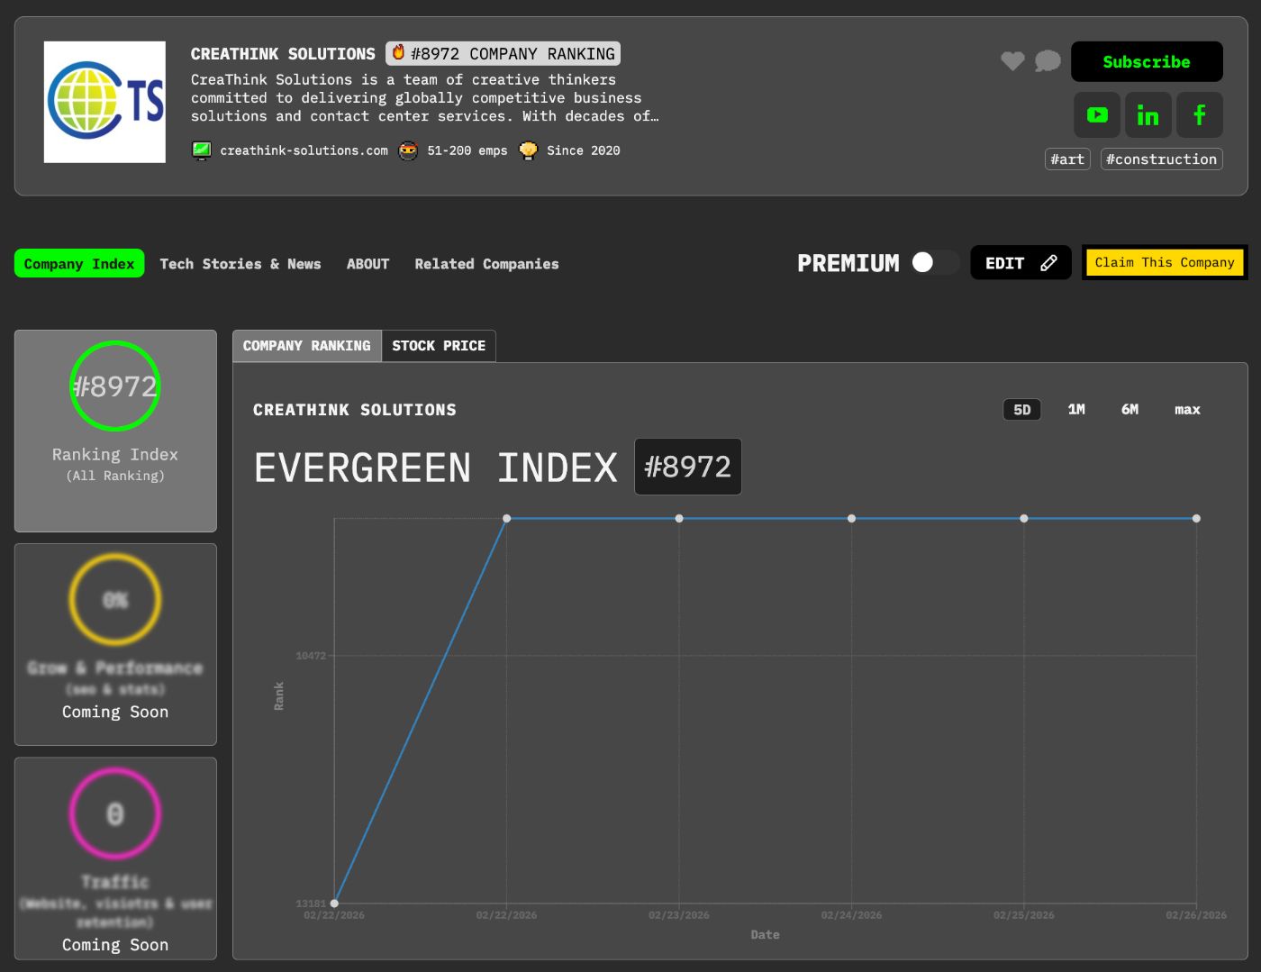Click the monitor icon beside website URL
This screenshot has height=972, width=1261.
click(x=202, y=150)
